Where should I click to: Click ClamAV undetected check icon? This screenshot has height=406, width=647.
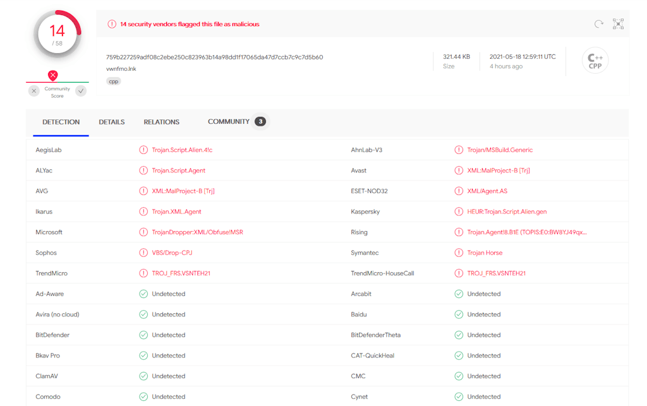point(143,376)
